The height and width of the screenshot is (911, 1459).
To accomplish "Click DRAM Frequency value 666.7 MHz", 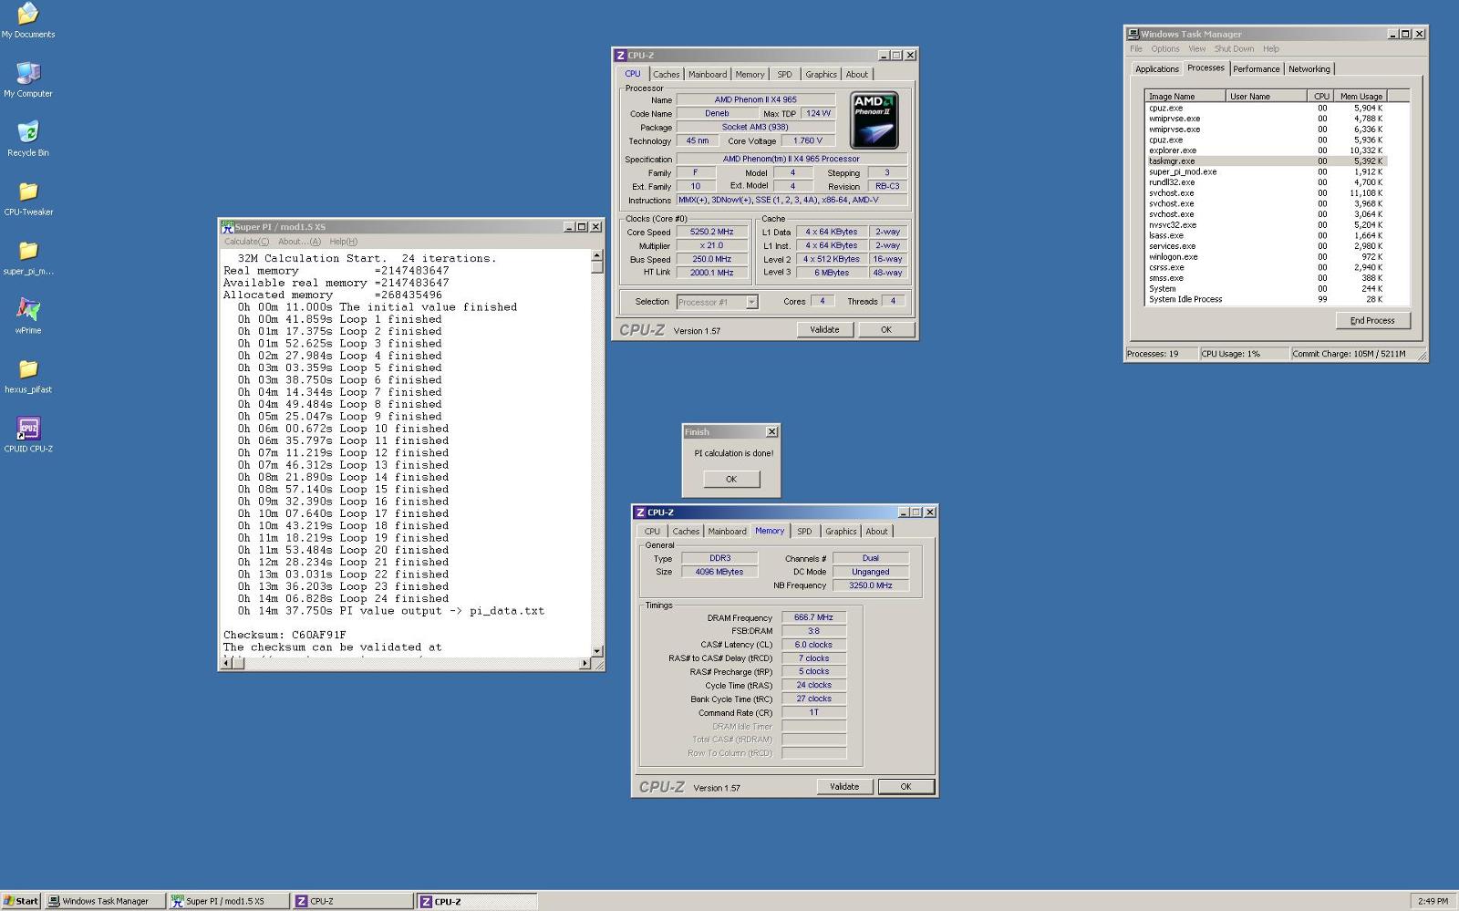I will [813, 617].
